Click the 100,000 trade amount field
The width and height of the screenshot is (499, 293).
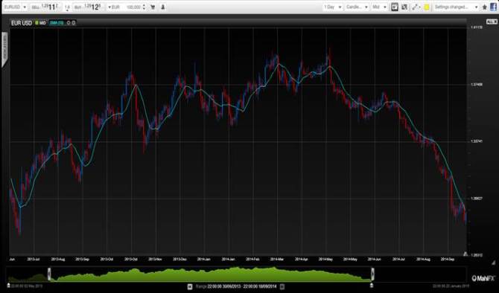(133, 7)
